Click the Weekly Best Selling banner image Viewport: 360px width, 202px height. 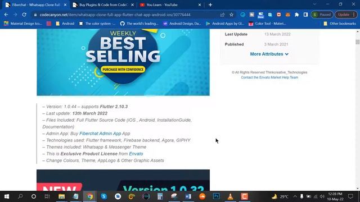coord(123,62)
